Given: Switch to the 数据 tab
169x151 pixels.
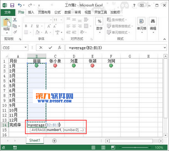Looking at the screenshot, I should point(68,12).
